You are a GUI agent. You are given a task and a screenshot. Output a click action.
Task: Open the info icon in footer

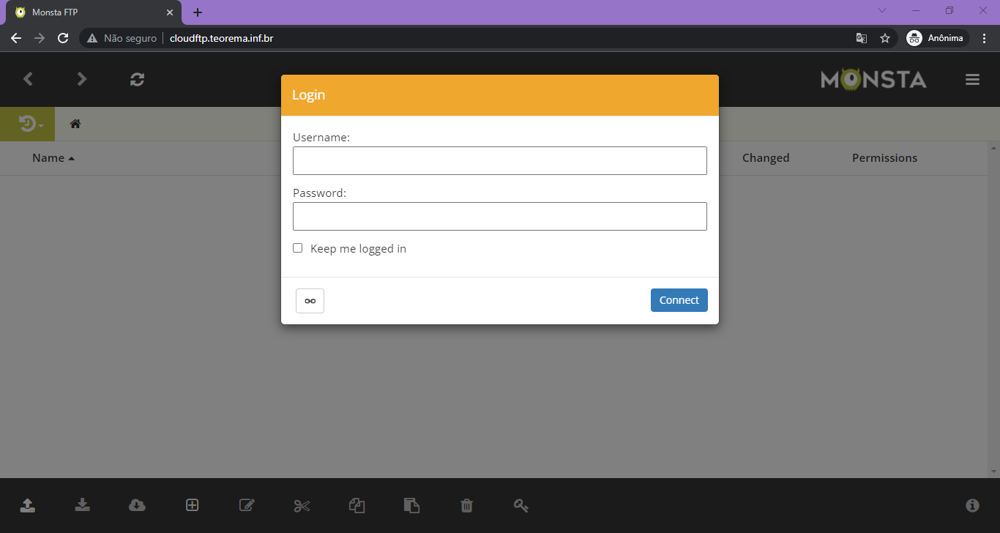coord(972,505)
